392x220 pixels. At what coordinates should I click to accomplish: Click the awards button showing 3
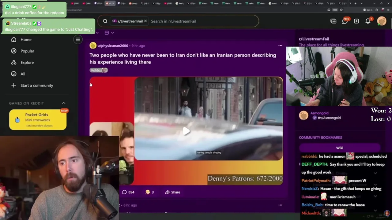(149, 192)
